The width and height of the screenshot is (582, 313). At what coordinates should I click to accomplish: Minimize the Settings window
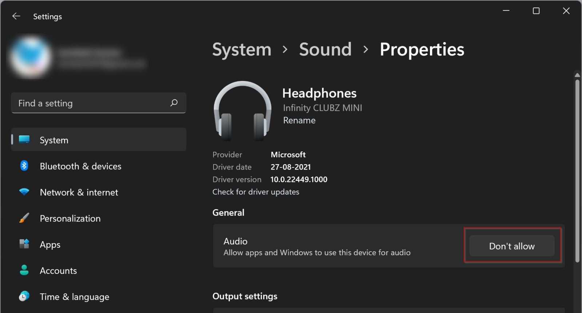[x=506, y=11]
